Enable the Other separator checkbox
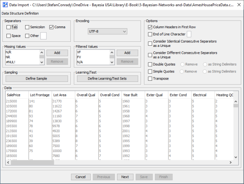Image resolution: width=244 pixels, height=184 pixels. coord(27,36)
